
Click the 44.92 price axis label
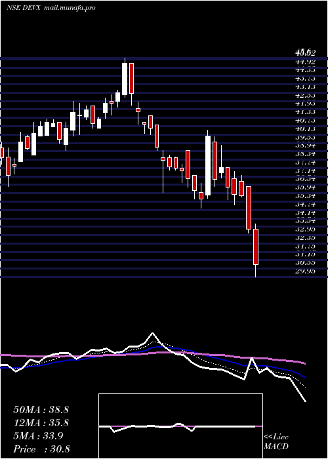click(x=305, y=62)
